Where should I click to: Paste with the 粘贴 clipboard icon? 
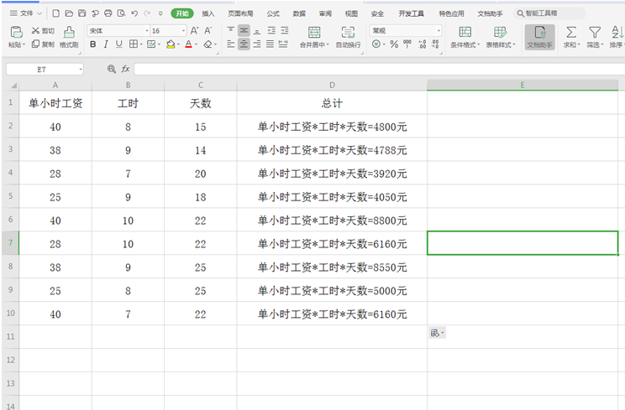[x=16, y=32]
